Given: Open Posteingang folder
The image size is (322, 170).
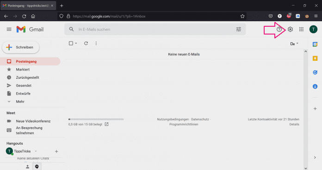Looking at the screenshot, I should click(x=30, y=61).
